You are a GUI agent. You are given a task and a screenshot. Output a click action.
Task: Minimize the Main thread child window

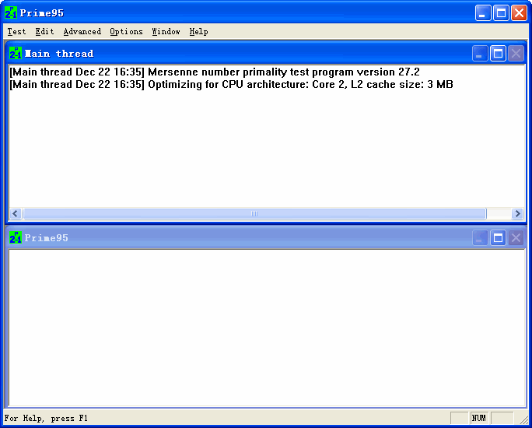pos(480,54)
